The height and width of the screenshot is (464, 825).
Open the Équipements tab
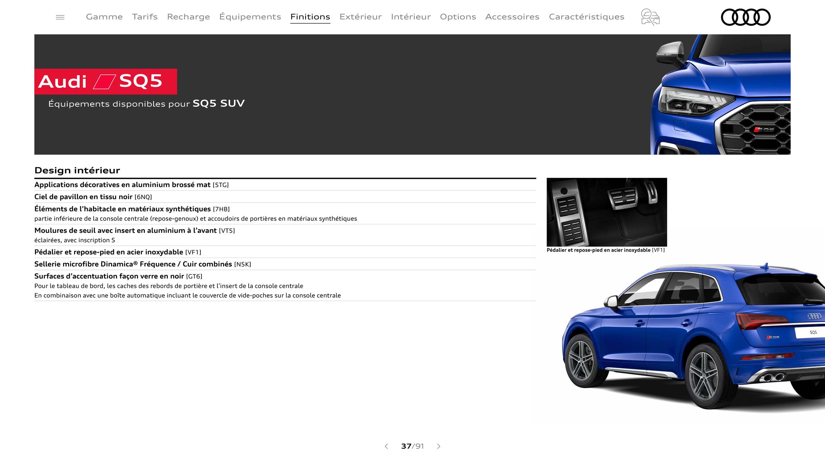[250, 17]
